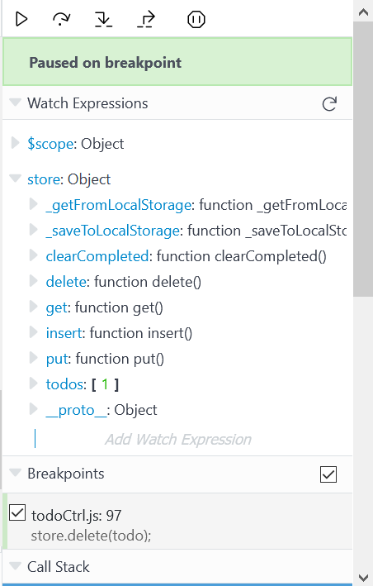Collapse the store object

pyautogui.click(x=16, y=179)
